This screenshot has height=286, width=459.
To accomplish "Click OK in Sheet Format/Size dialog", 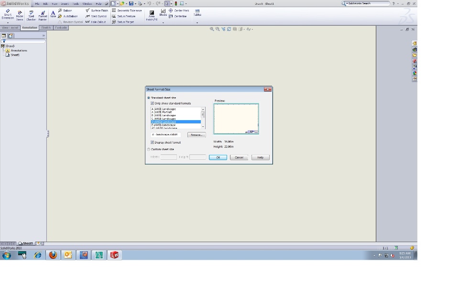I will coord(218,158).
